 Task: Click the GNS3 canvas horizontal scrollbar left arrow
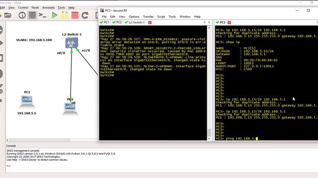(x=7, y=140)
